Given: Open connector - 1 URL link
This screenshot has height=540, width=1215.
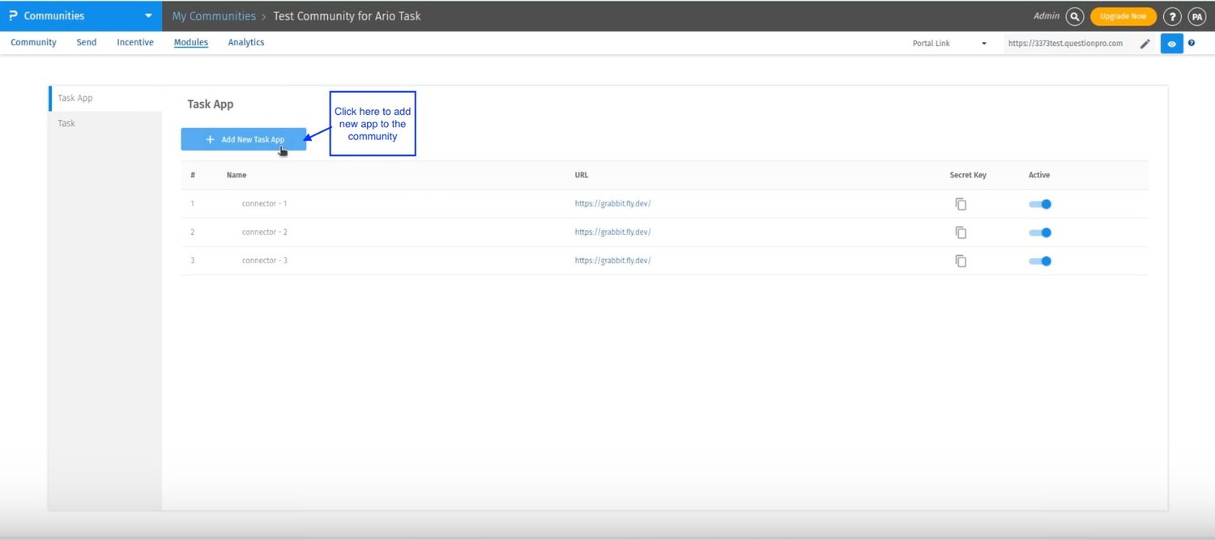Looking at the screenshot, I should point(613,203).
